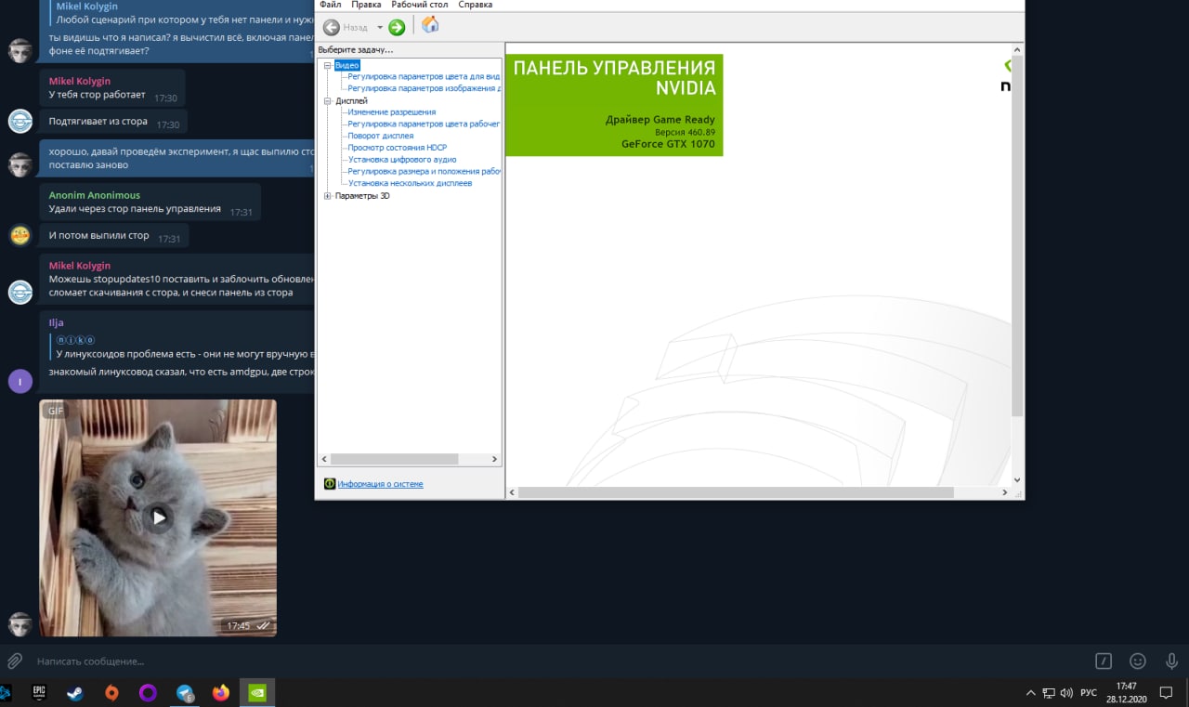Play the kitten GIF in Telegram
This screenshot has height=707, width=1189.
[x=159, y=517]
